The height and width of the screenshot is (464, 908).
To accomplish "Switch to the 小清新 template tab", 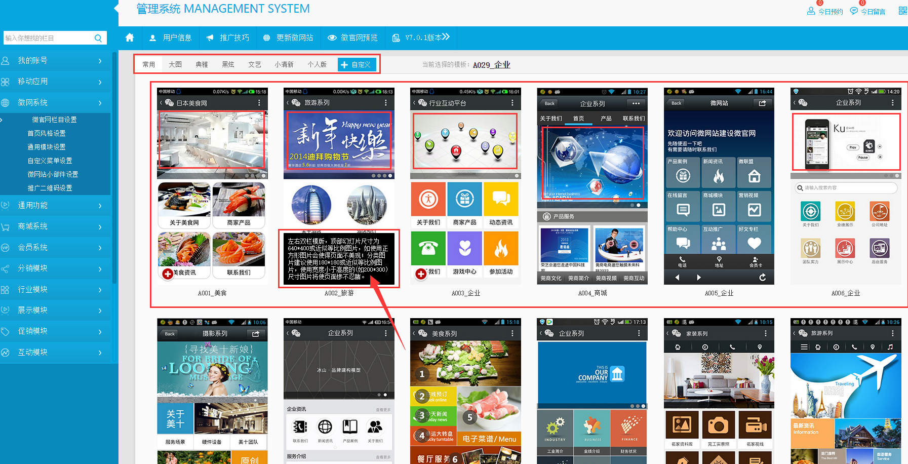I will [x=284, y=64].
